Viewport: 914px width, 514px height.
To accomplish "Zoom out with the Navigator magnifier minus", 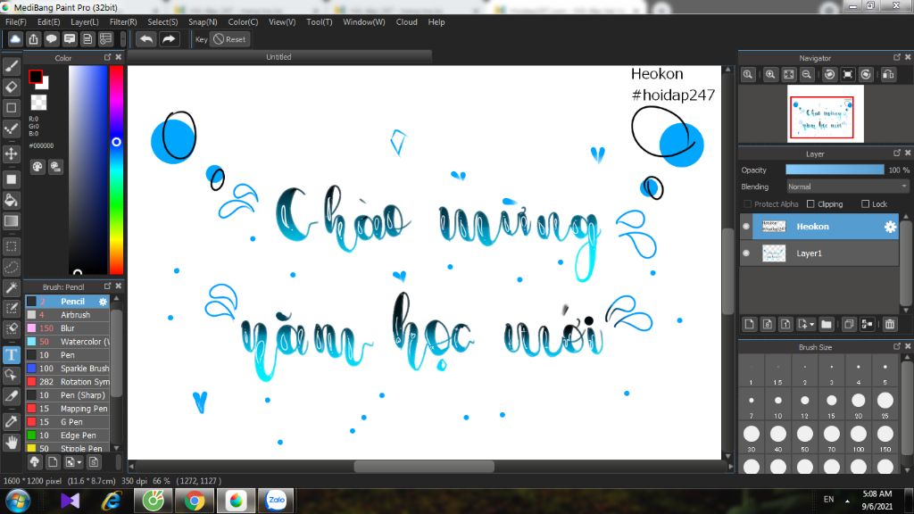I will (x=807, y=75).
